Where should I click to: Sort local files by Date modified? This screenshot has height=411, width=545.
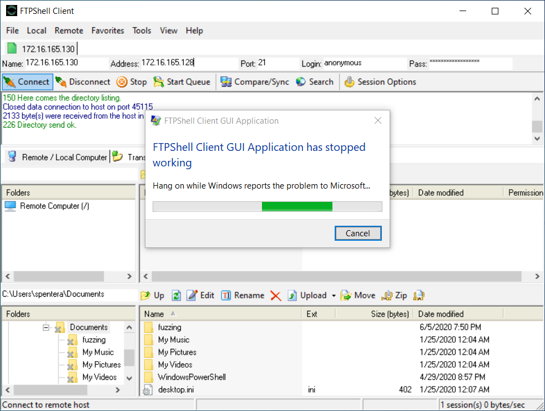click(x=458, y=314)
